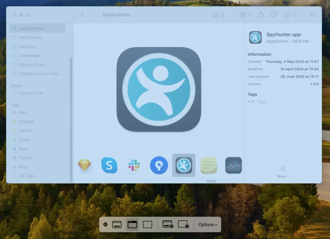Open the screenshot Options menu
This screenshot has width=330, height=239.
pyautogui.click(x=208, y=225)
